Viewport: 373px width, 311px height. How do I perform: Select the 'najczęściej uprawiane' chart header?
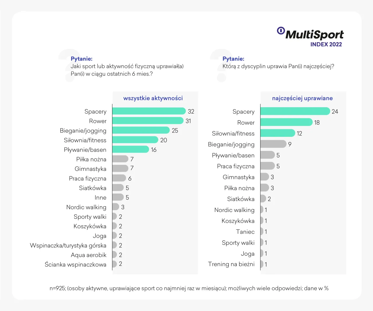coord(302,98)
